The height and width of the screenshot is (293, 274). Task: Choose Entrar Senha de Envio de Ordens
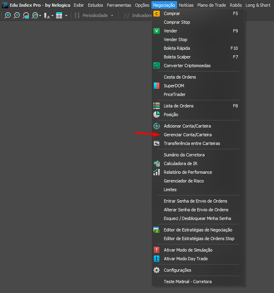198,201
